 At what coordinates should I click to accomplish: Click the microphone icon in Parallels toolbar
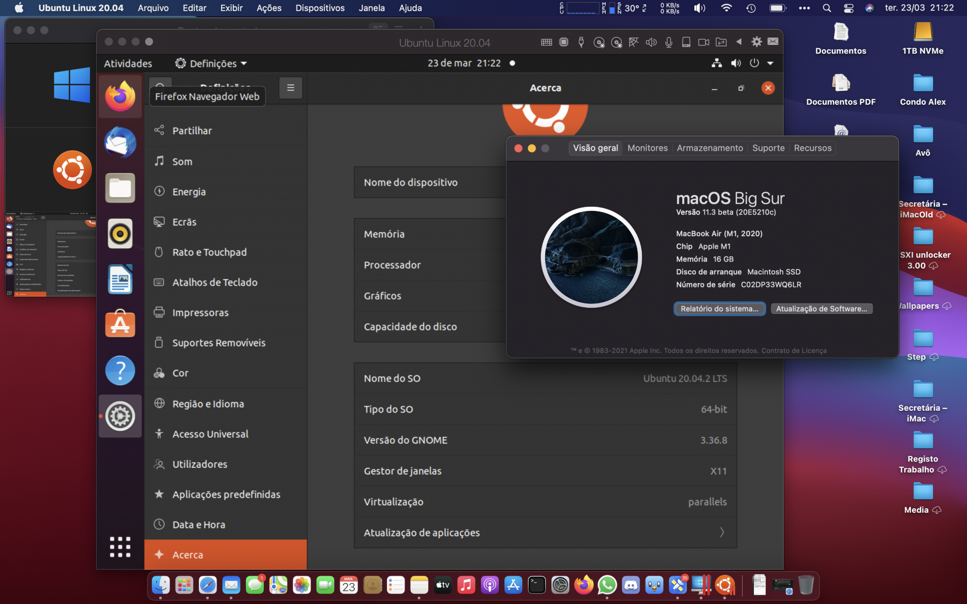coord(669,42)
